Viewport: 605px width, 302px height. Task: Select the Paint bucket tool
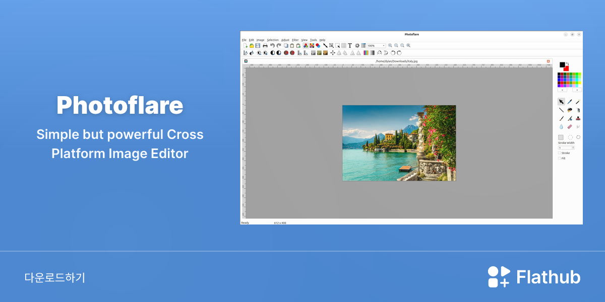(x=570, y=110)
